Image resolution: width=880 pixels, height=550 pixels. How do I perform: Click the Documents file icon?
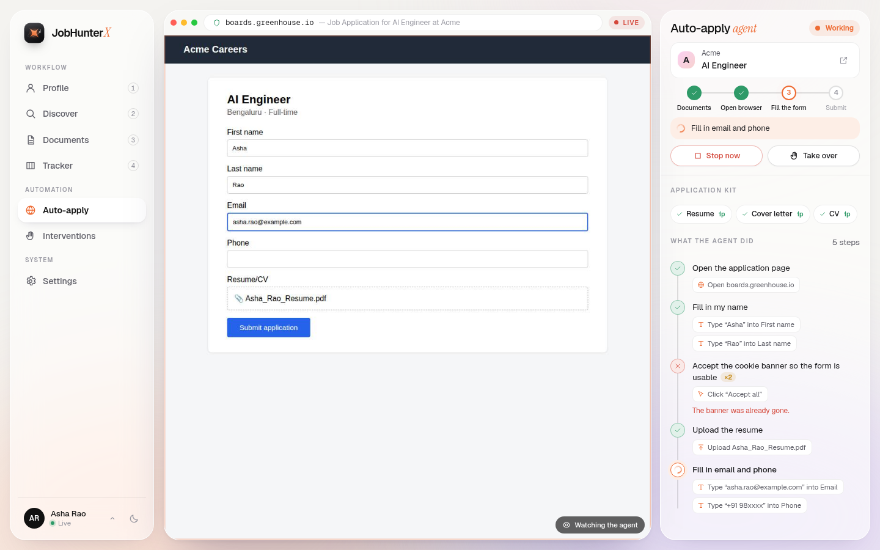coord(31,140)
